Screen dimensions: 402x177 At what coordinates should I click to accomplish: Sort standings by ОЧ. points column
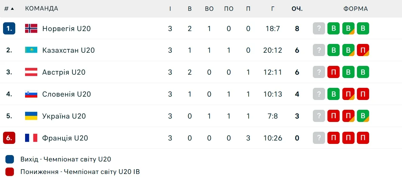point(297,9)
